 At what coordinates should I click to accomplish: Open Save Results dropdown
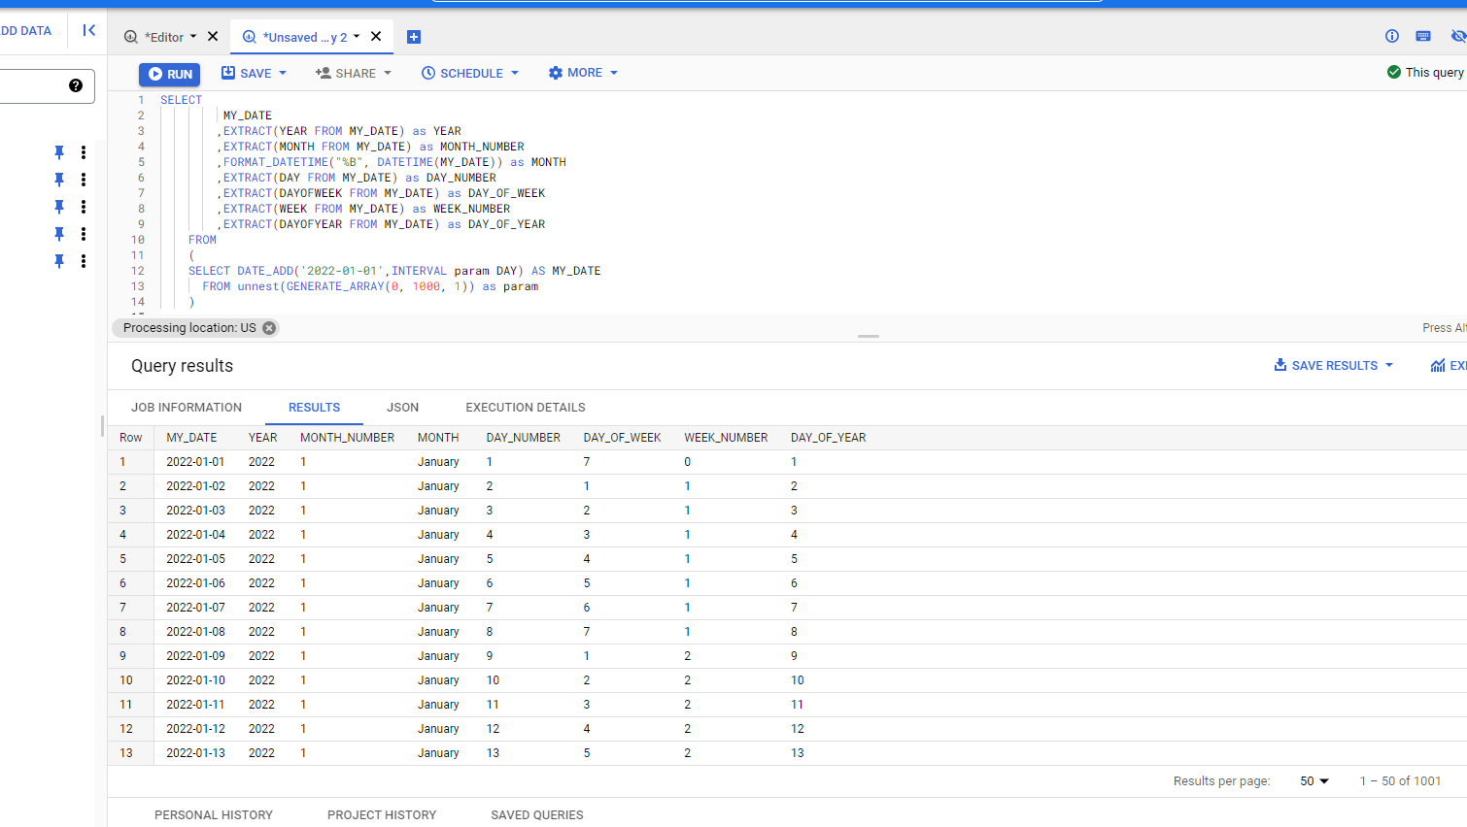tap(1334, 366)
